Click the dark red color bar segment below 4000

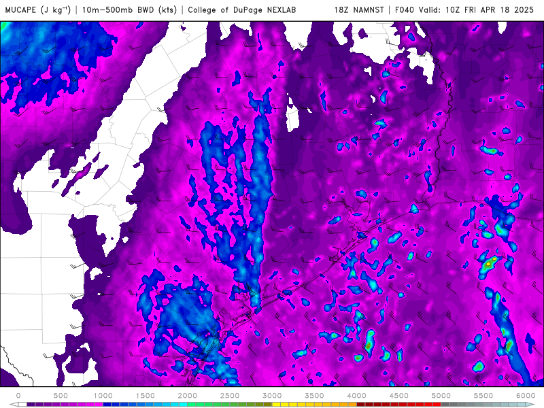tap(361, 405)
